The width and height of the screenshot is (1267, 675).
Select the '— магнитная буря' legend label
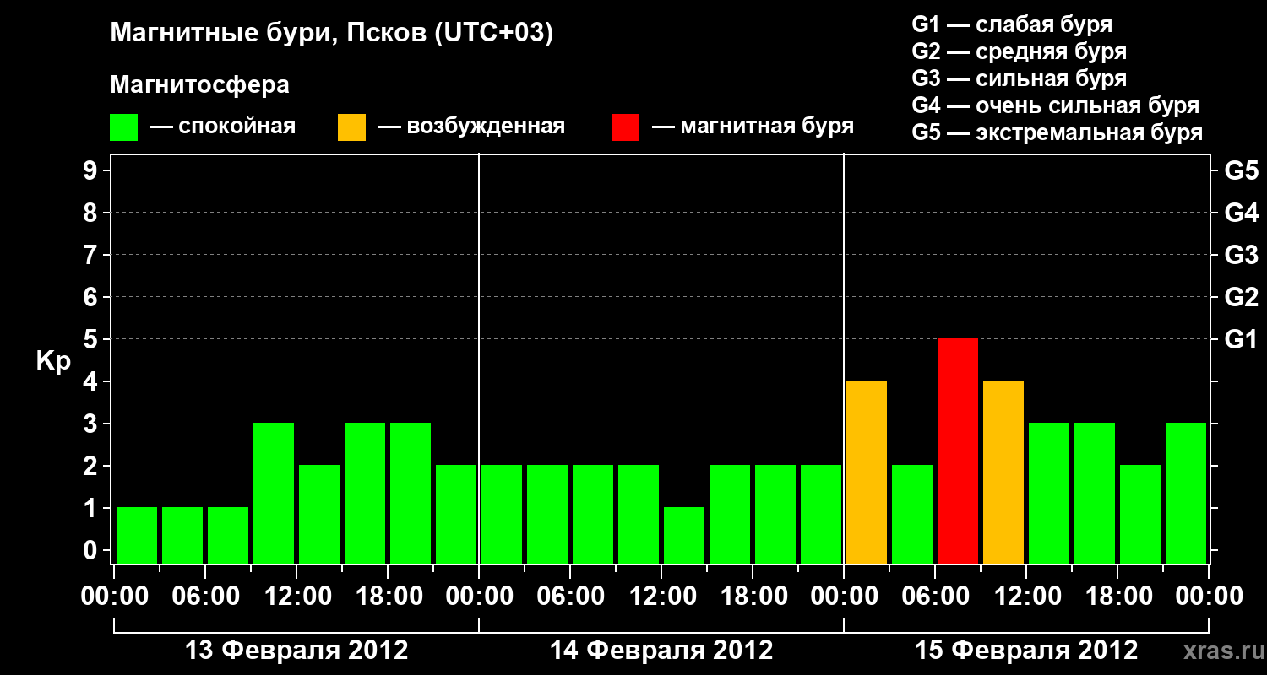[x=753, y=127]
